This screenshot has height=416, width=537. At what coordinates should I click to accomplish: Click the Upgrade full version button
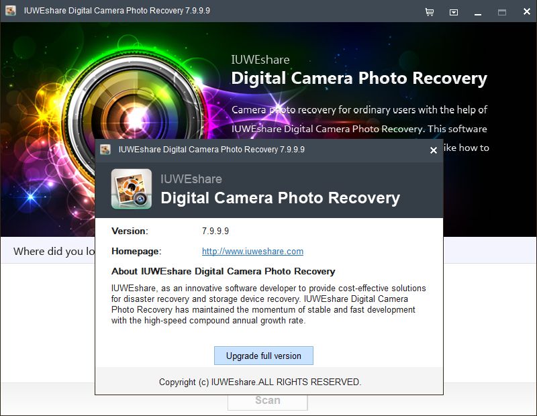point(263,356)
